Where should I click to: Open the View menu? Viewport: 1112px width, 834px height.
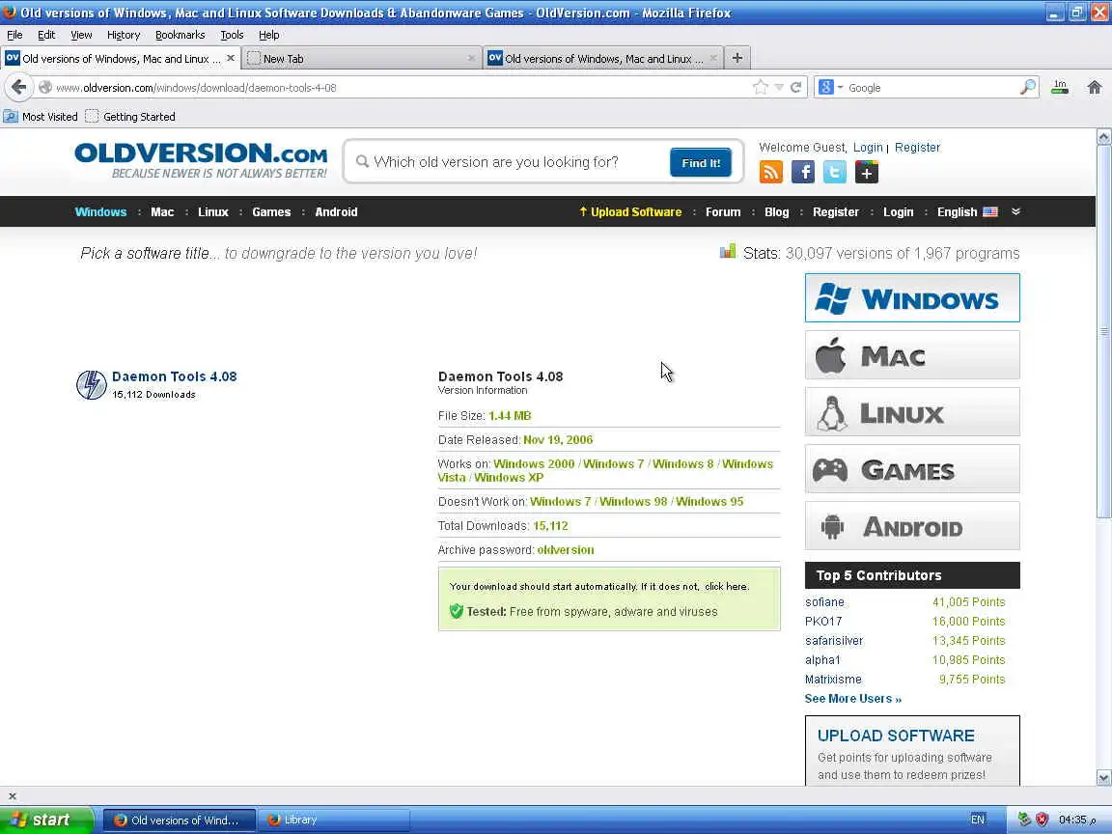(x=81, y=35)
